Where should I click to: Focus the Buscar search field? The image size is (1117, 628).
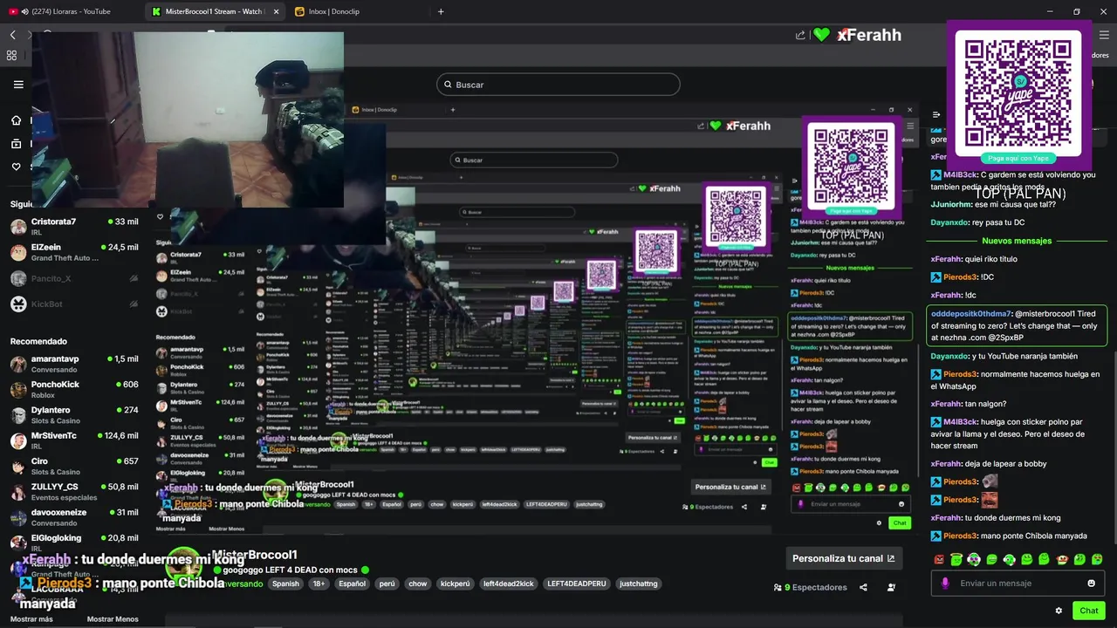pos(558,85)
